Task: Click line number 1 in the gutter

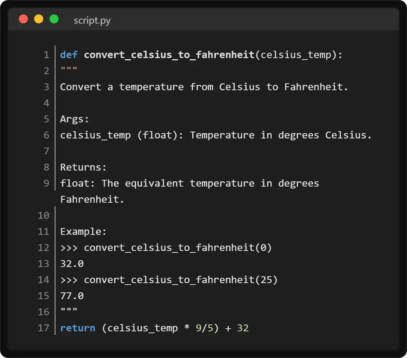Action: coord(46,55)
